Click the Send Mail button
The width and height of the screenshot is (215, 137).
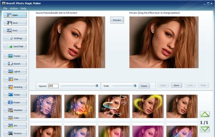click(x=15, y=46)
